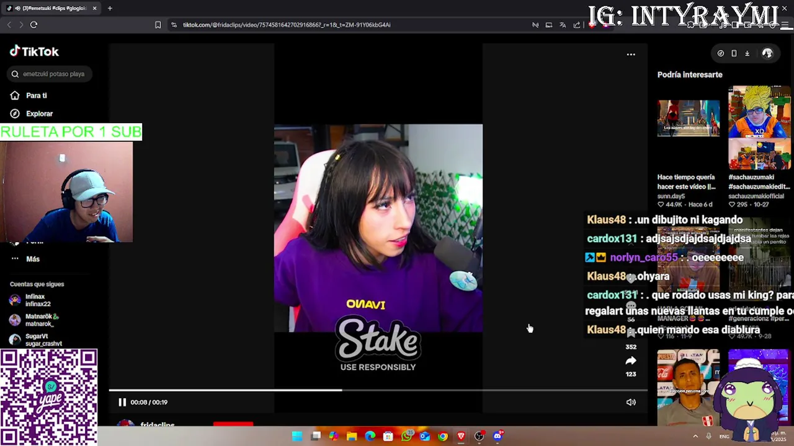Click ENG language indicator
The image size is (794, 446).
pyautogui.click(x=725, y=436)
